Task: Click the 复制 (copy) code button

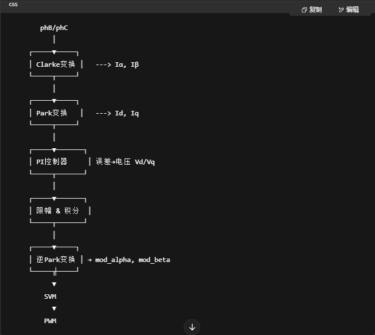Action: pyautogui.click(x=312, y=10)
